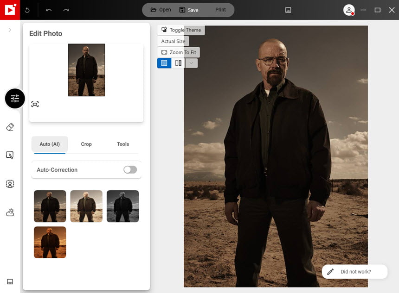This screenshot has width=399, height=293.
Task: Click the fit-frame icon below the preview
Action: (35, 104)
